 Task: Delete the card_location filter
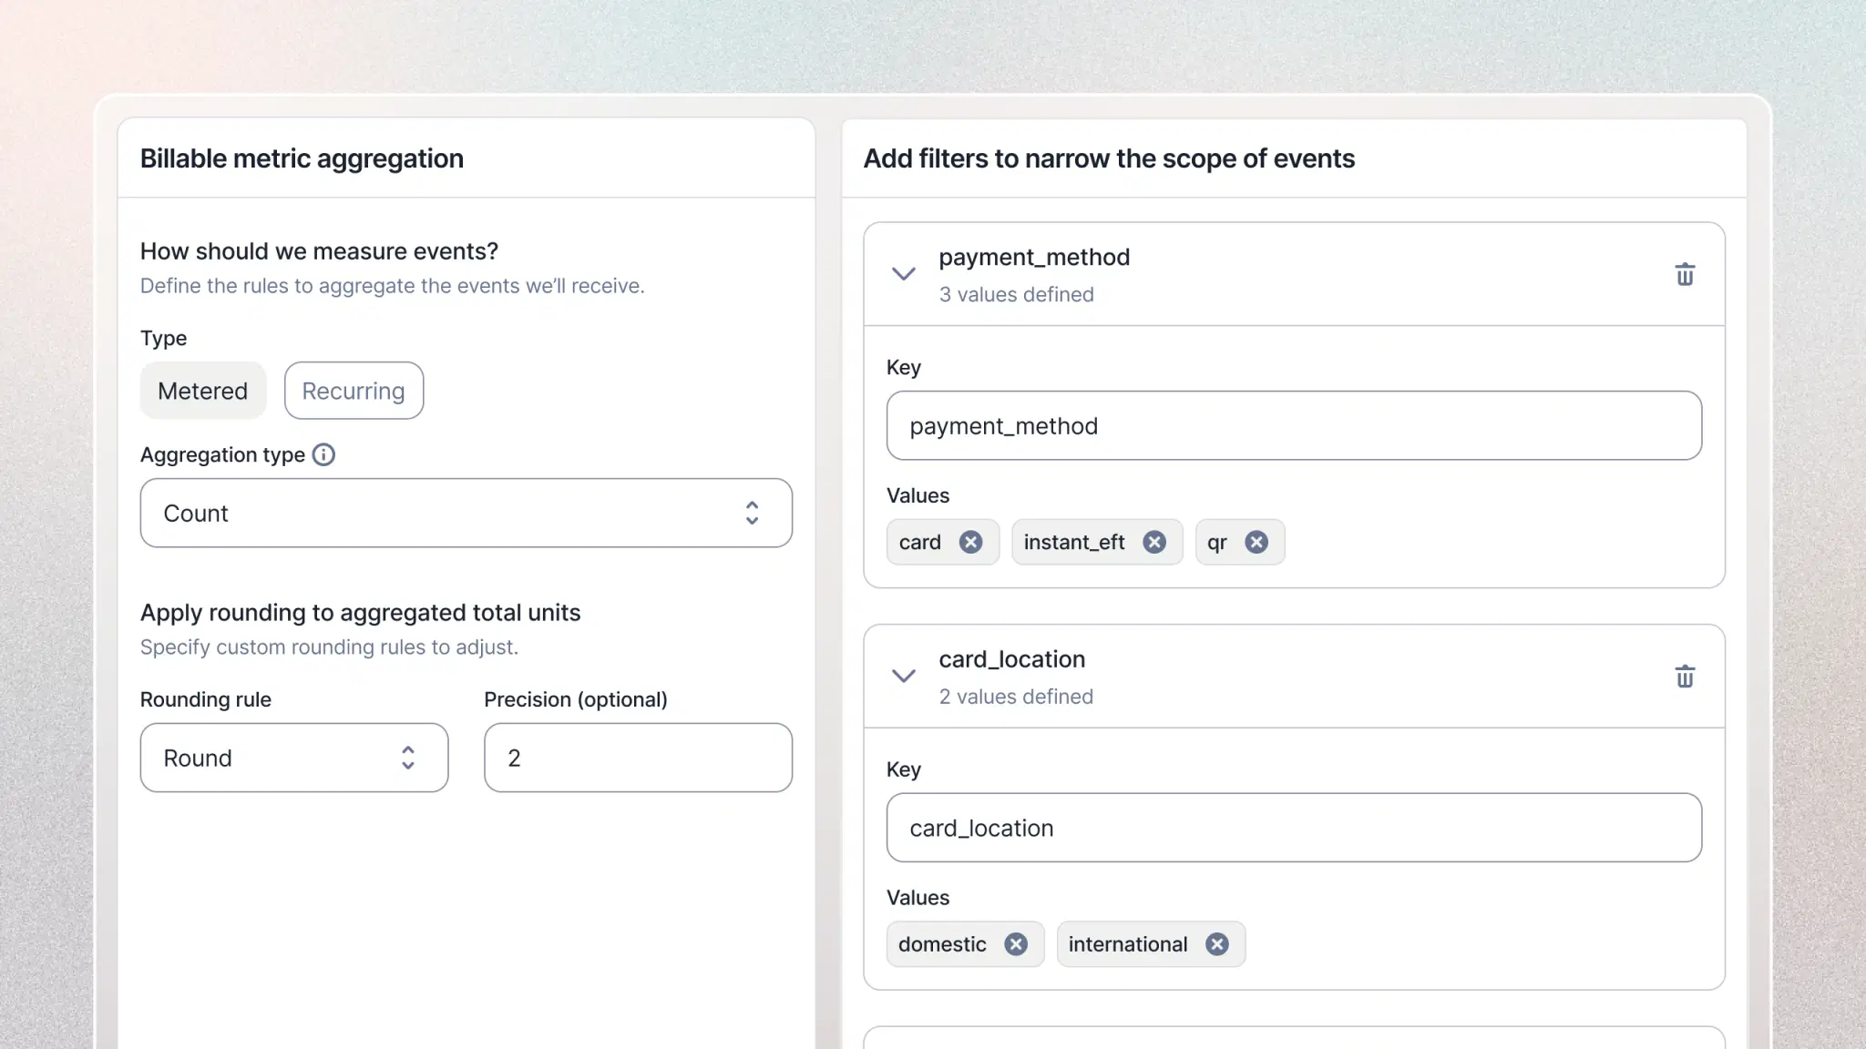1685,677
